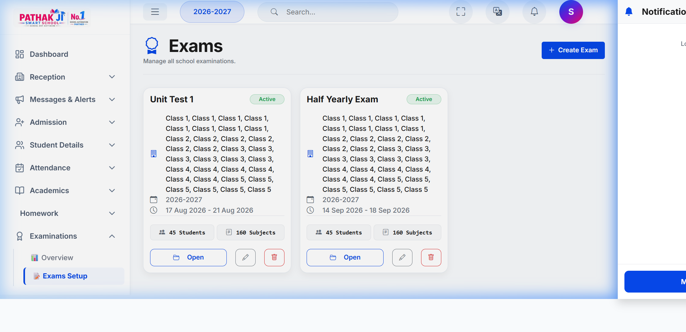686x332 pixels.
Task: Click the Half Yearly Exam clock icon
Action: coord(310,210)
